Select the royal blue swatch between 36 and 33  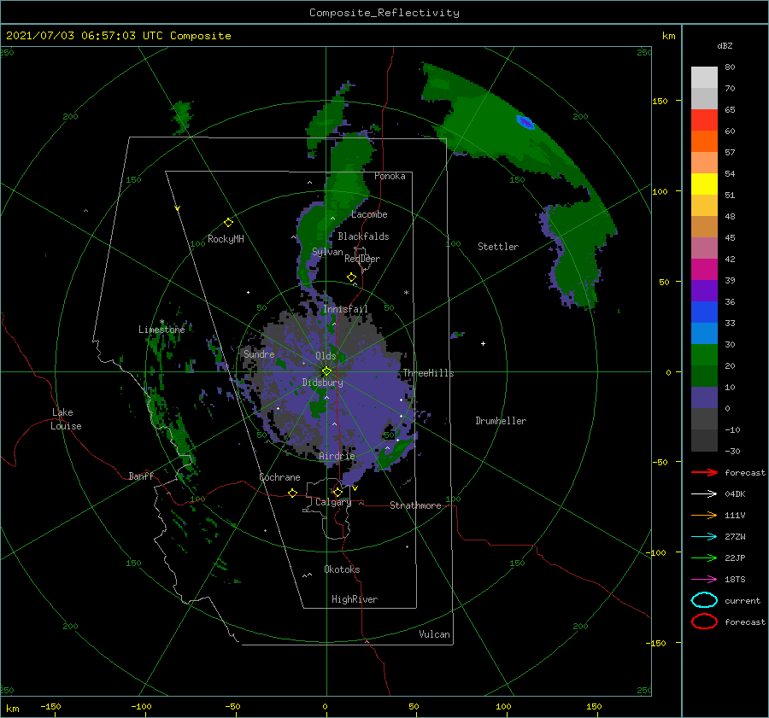(704, 312)
